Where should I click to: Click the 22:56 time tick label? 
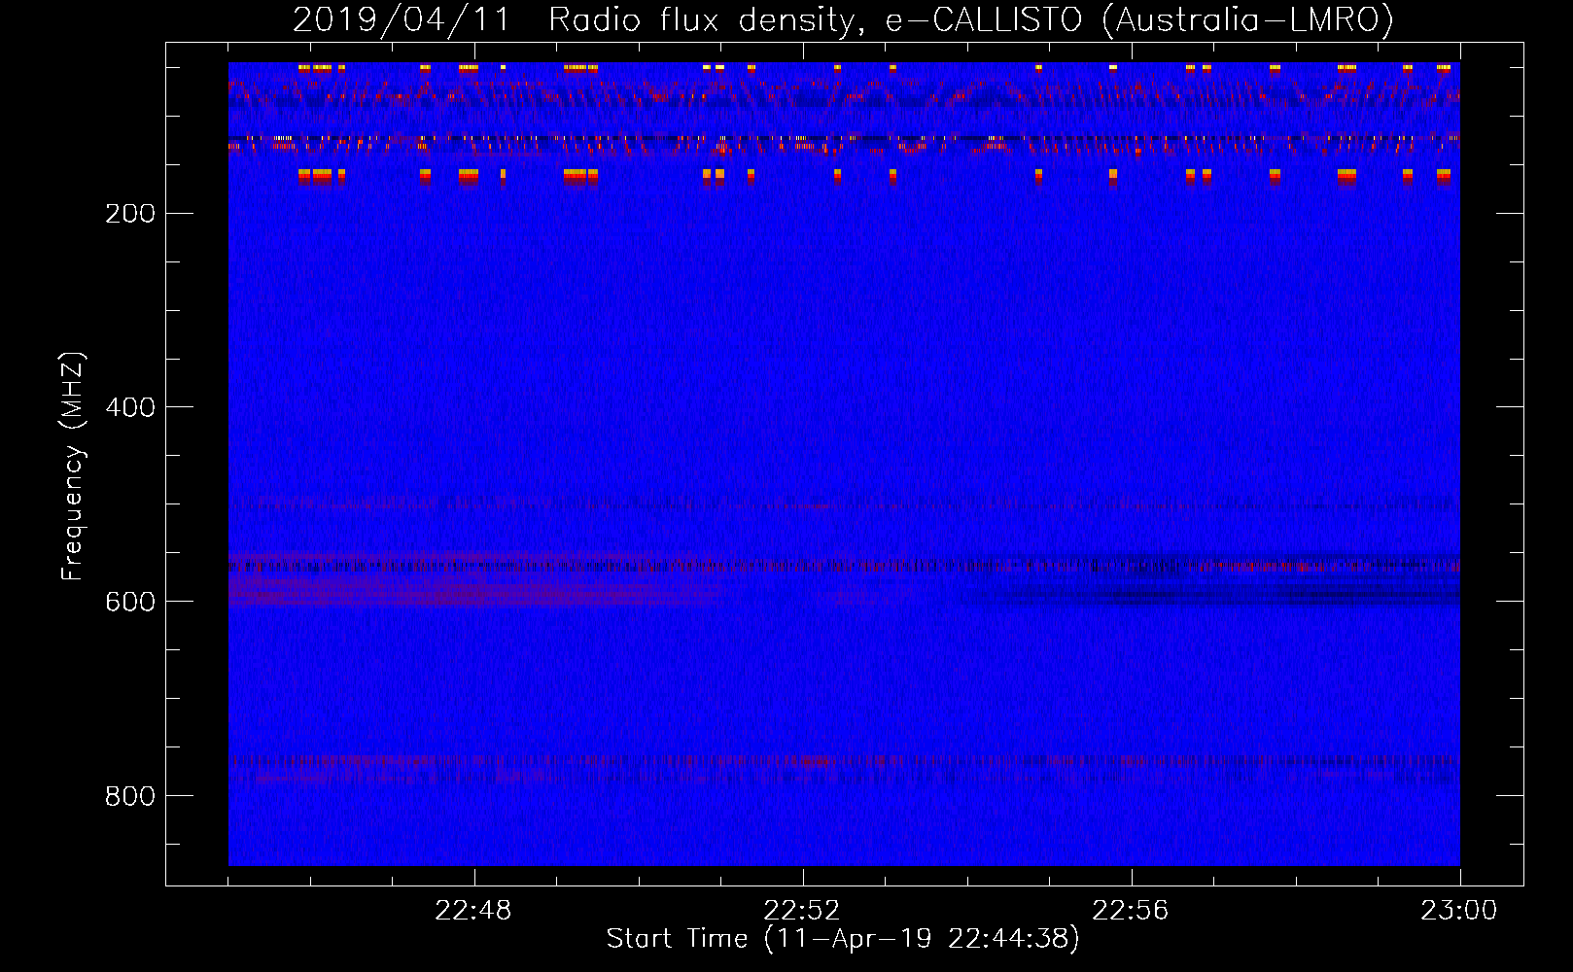coord(1131,911)
